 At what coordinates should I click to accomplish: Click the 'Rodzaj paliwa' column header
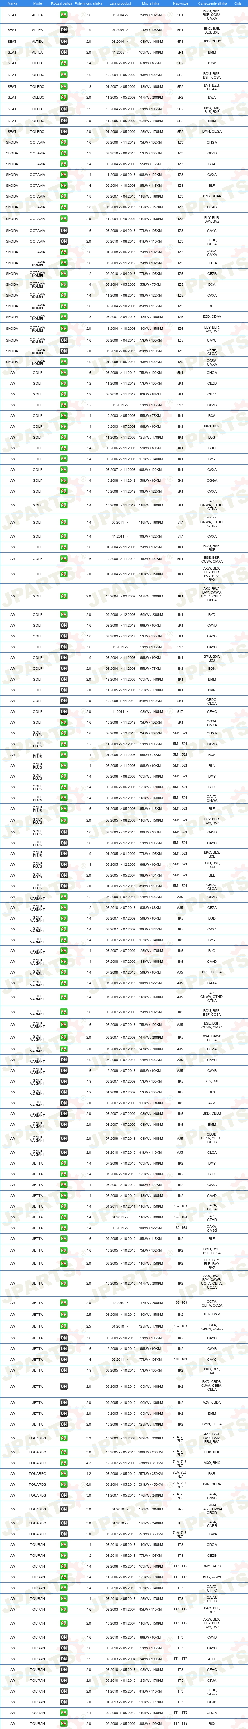61,3
